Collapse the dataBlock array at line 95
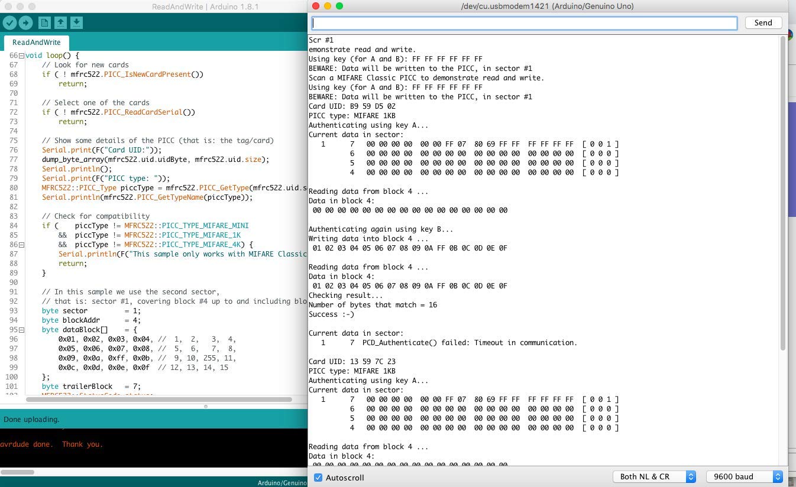The image size is (796, 487). pyautogui.click(x=21, y=330)
